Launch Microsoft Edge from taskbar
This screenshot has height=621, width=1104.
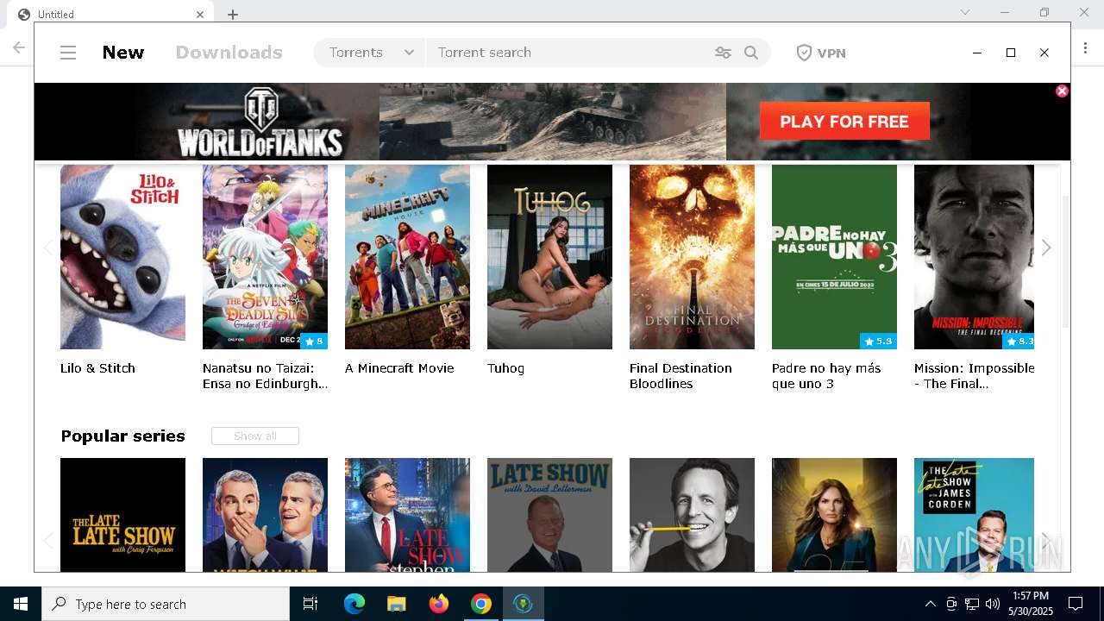pyautogui.click(x=354, y=604)
